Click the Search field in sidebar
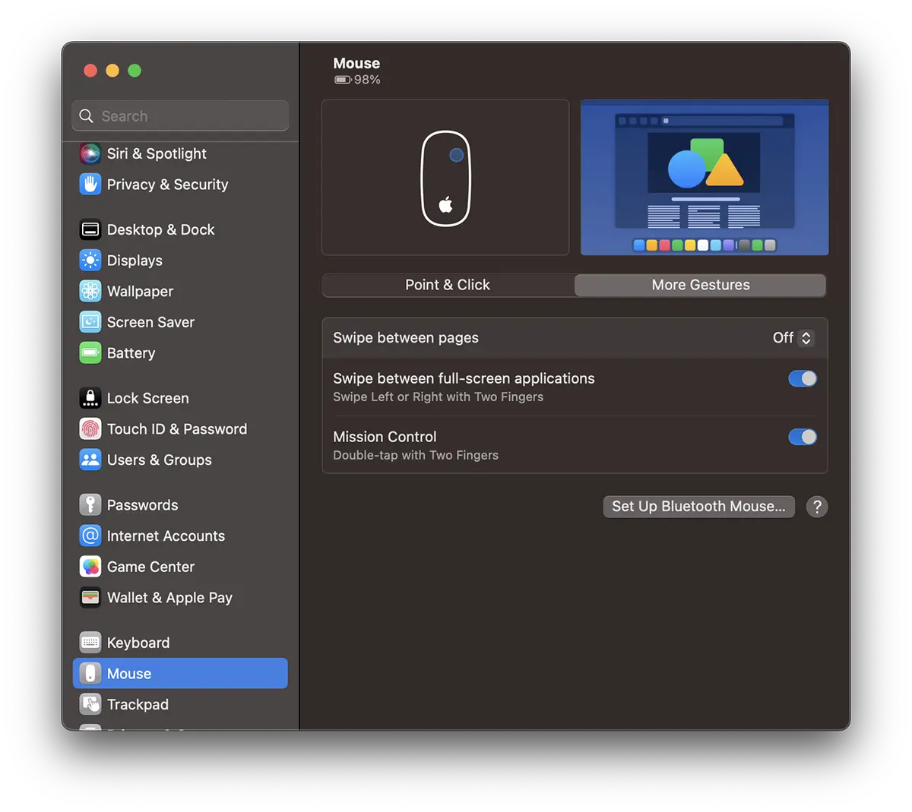912x812 pixels. coord(181,116)
